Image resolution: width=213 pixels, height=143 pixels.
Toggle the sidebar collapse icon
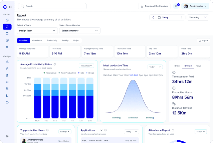point(11,7)
